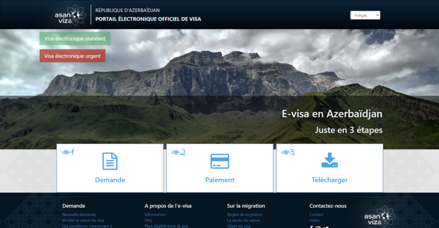Open the FAQ link in footer
The width and height of the screenshot is (439, 228).
(148, 220)
